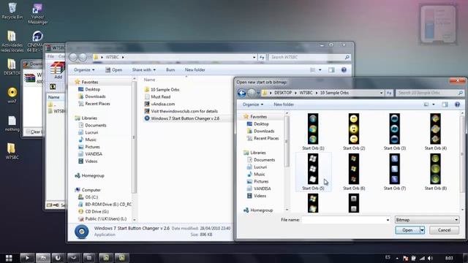The width and height of the screenshot is (468, 263).
Task: Open Yahoo! Messenger desktop icon
Action: point(37,14)
